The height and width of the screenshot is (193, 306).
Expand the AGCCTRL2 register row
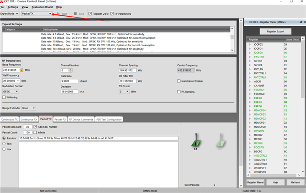click(250, 156)
